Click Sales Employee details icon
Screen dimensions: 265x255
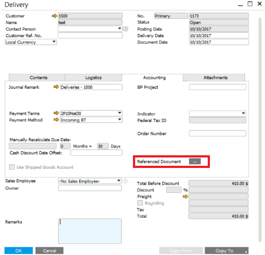pos(126,181)
